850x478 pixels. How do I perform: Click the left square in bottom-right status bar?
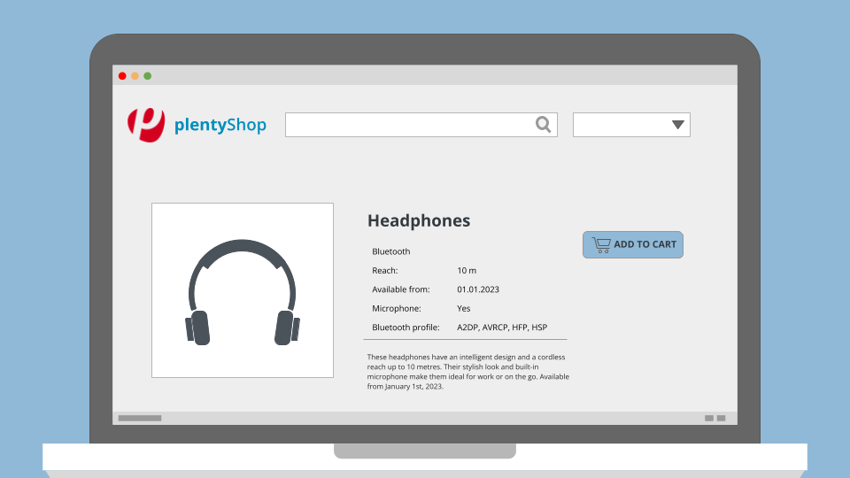click(x=709, y=418)
